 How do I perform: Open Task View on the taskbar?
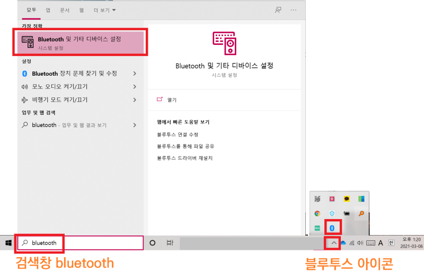click(x=170, y=243)
